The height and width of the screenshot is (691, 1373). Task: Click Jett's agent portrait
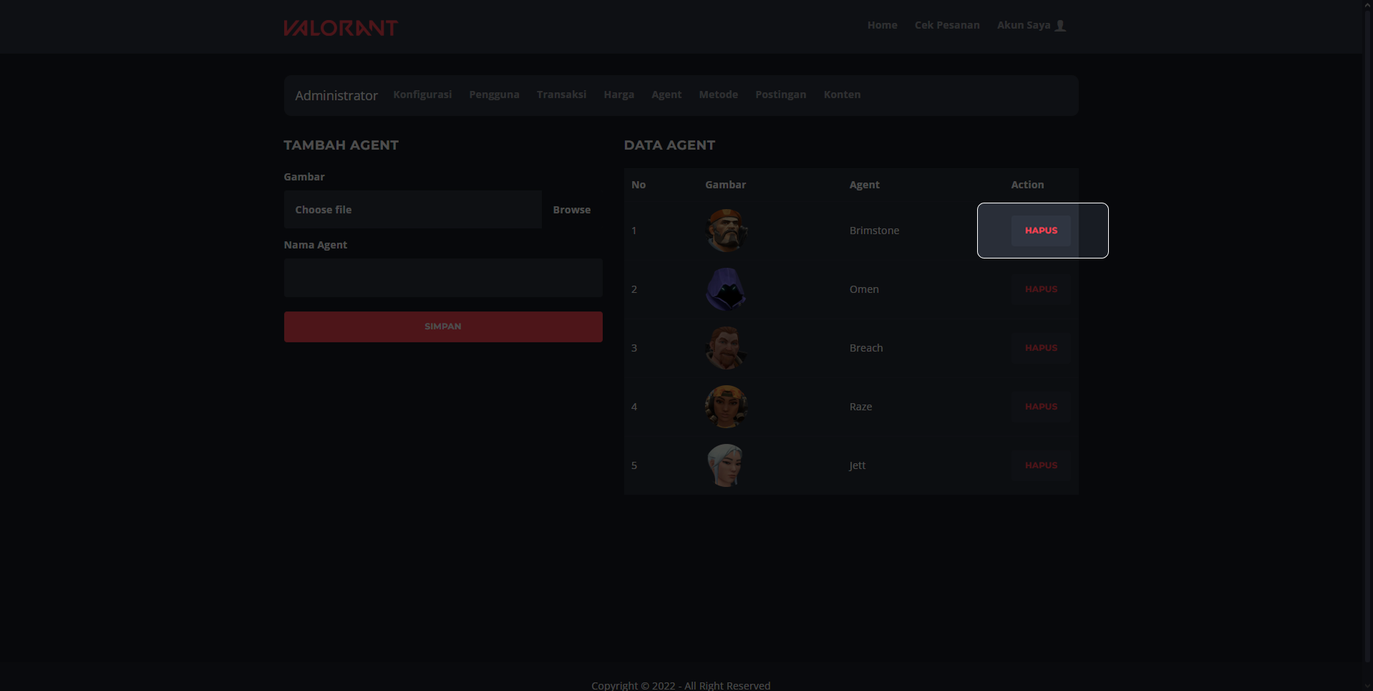[x=727, y=465]
